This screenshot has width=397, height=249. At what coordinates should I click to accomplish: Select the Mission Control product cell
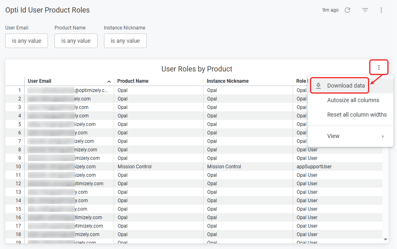[x=135, y=167]
